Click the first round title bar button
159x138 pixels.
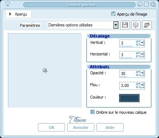(x=140, y=4)
